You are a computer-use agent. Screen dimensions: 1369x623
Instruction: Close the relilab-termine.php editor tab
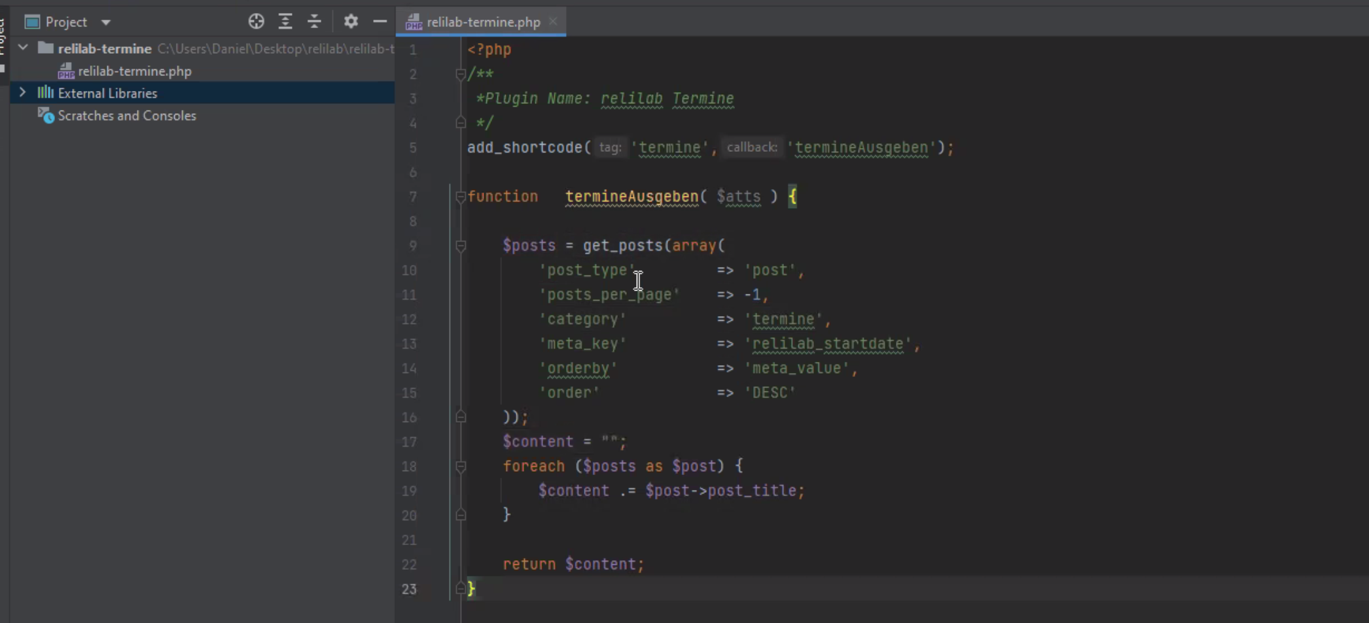click(x=553, y=22)
